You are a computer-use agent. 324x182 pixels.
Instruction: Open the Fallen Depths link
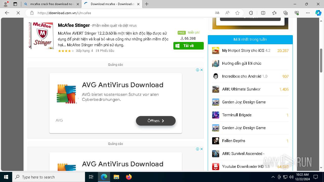click(x=234, y=141)
